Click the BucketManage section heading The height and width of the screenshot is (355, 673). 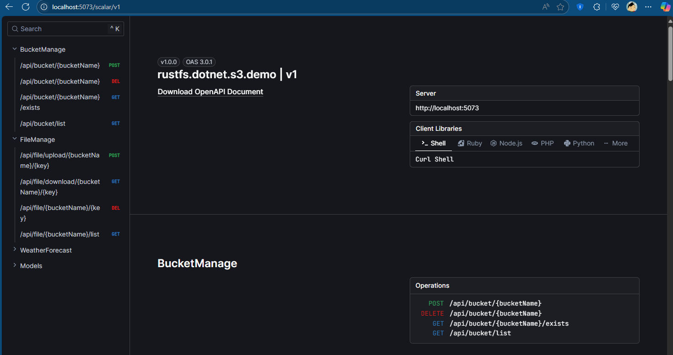click(197, 263)
